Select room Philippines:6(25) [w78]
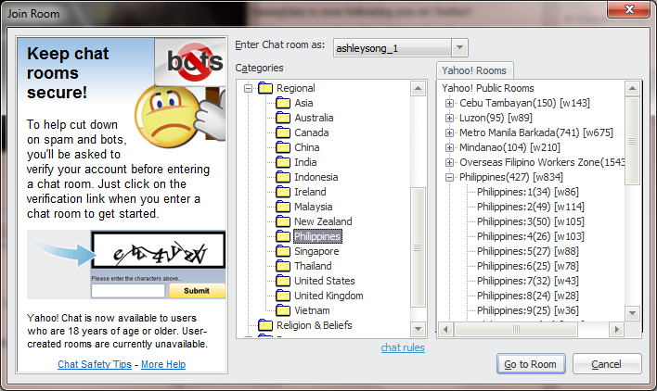 pyautogui.click(x=528, y=267)
